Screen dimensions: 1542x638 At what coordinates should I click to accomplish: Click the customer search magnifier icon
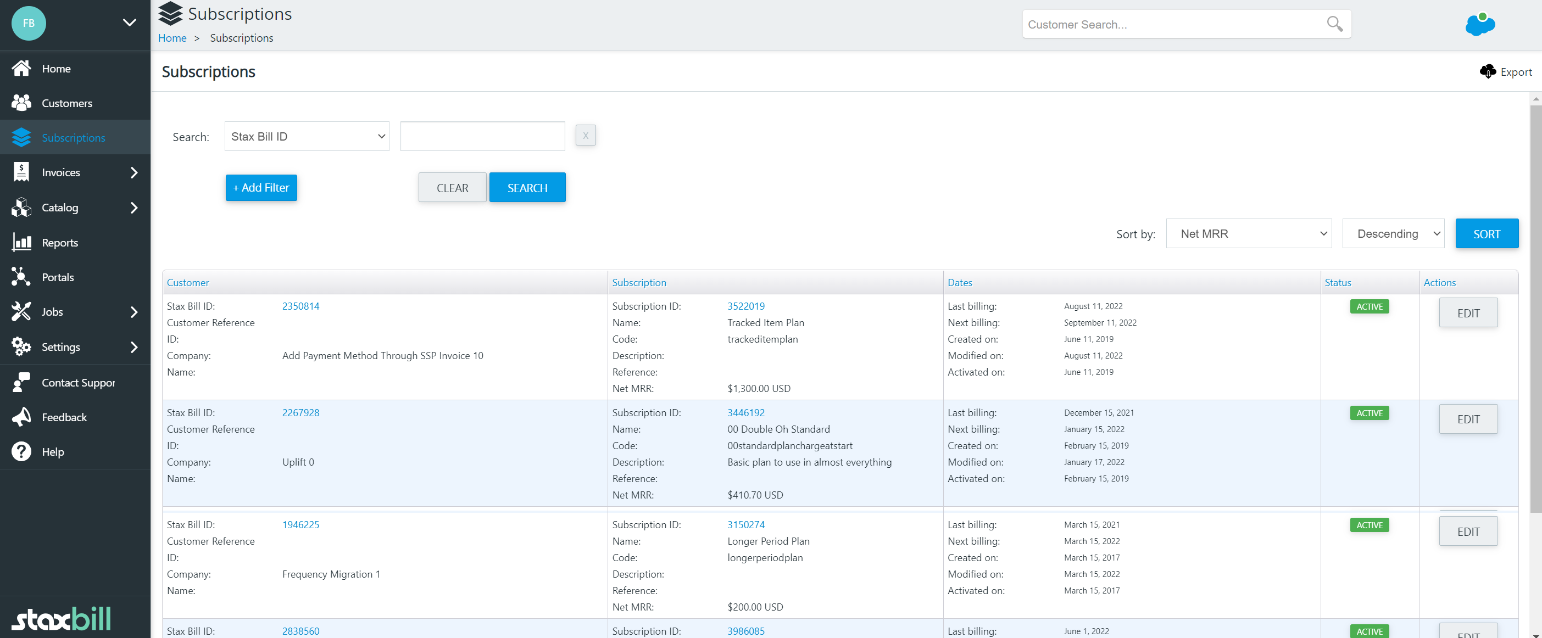click(1334, 24)
